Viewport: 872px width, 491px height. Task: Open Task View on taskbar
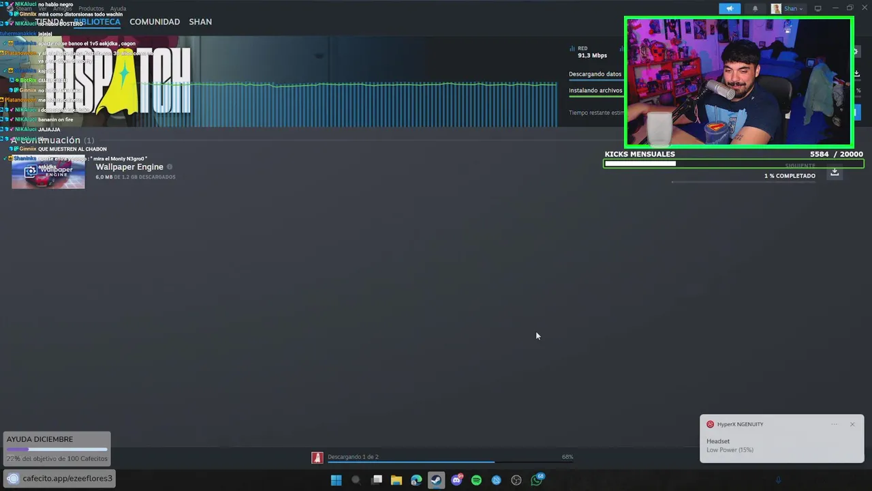pyautogui.click(x=377, y=480)
